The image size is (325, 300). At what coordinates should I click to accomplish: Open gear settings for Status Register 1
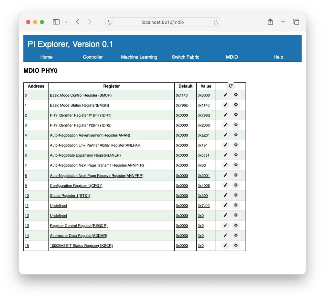click(236, 195)
